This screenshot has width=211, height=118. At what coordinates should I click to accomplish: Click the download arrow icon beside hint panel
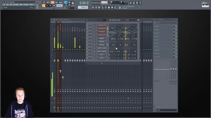(x=120, y=8)
